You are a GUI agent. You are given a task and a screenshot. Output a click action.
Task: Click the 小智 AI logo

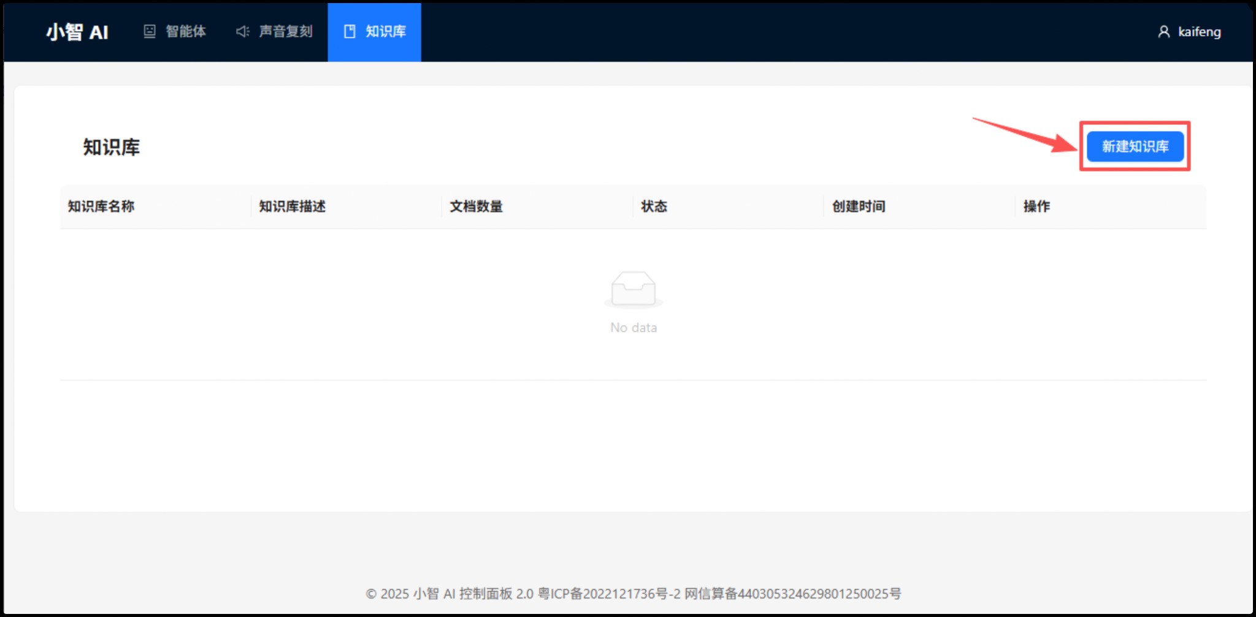[x=77, y=32]
